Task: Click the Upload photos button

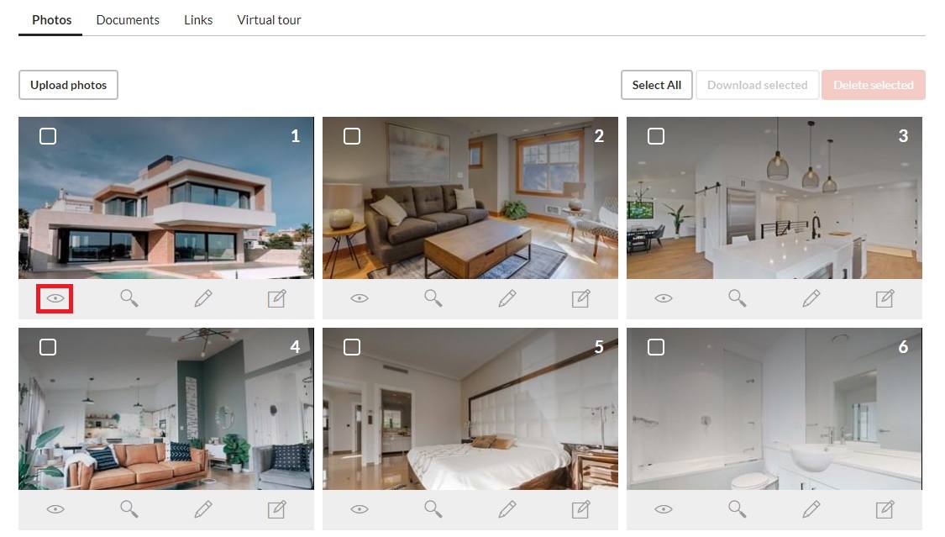Action: [x=68, y=85]
